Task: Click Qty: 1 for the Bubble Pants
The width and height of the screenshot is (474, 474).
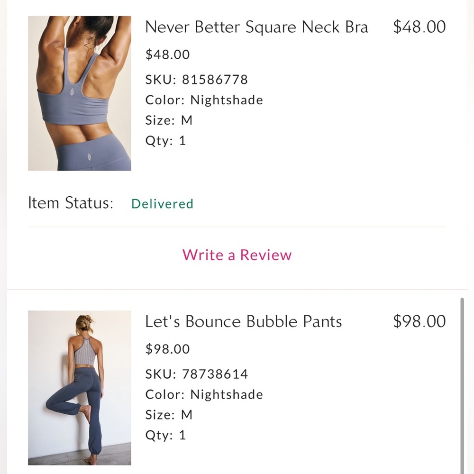Action: click(165, 435)
